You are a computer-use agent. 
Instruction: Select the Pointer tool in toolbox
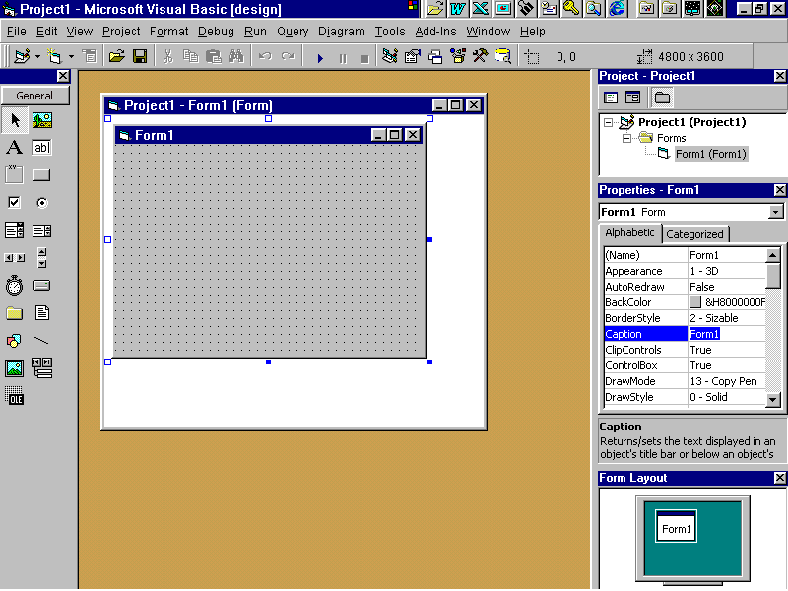coord(15,120)
